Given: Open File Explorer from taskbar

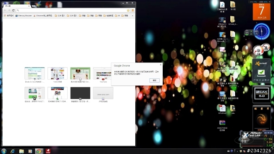Looking at the screenshot, I should (x=21, y=151).
